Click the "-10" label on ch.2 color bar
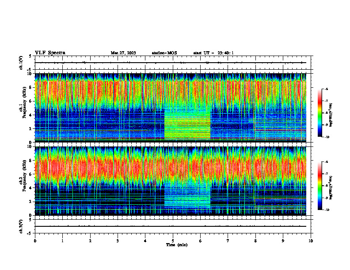 pos(327,210)
